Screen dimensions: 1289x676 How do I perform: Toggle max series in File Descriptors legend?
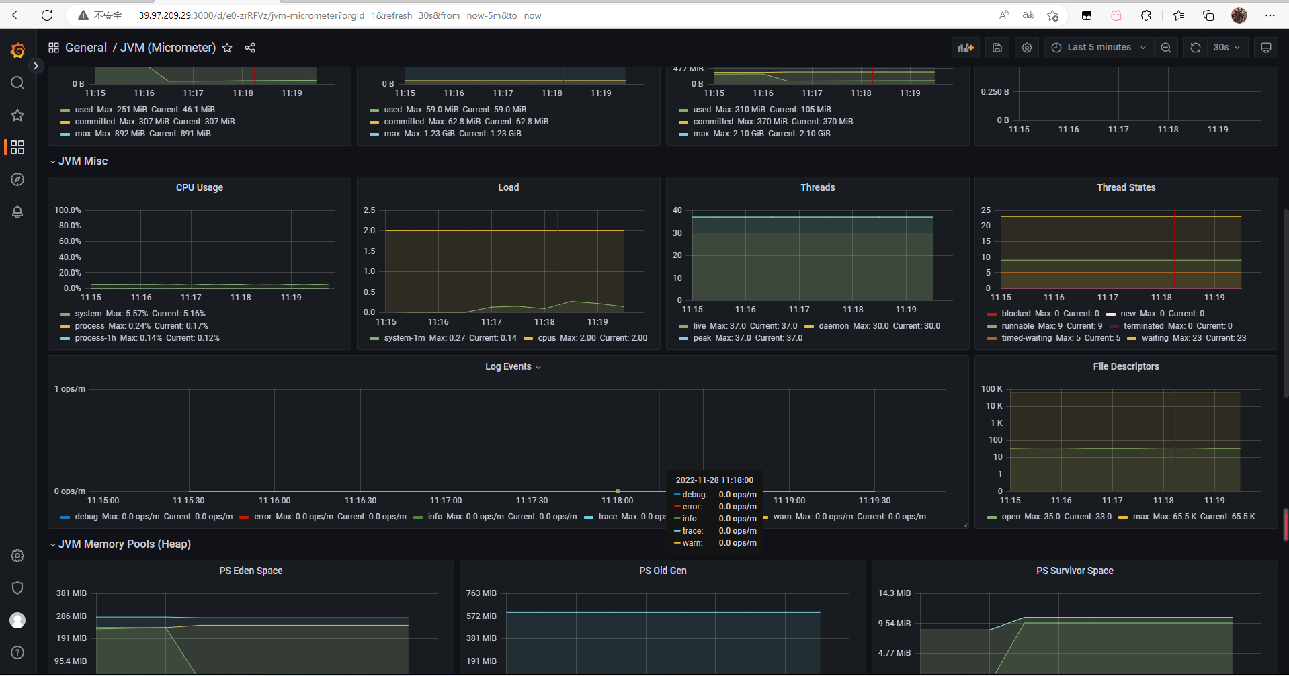click(1140, 517)
